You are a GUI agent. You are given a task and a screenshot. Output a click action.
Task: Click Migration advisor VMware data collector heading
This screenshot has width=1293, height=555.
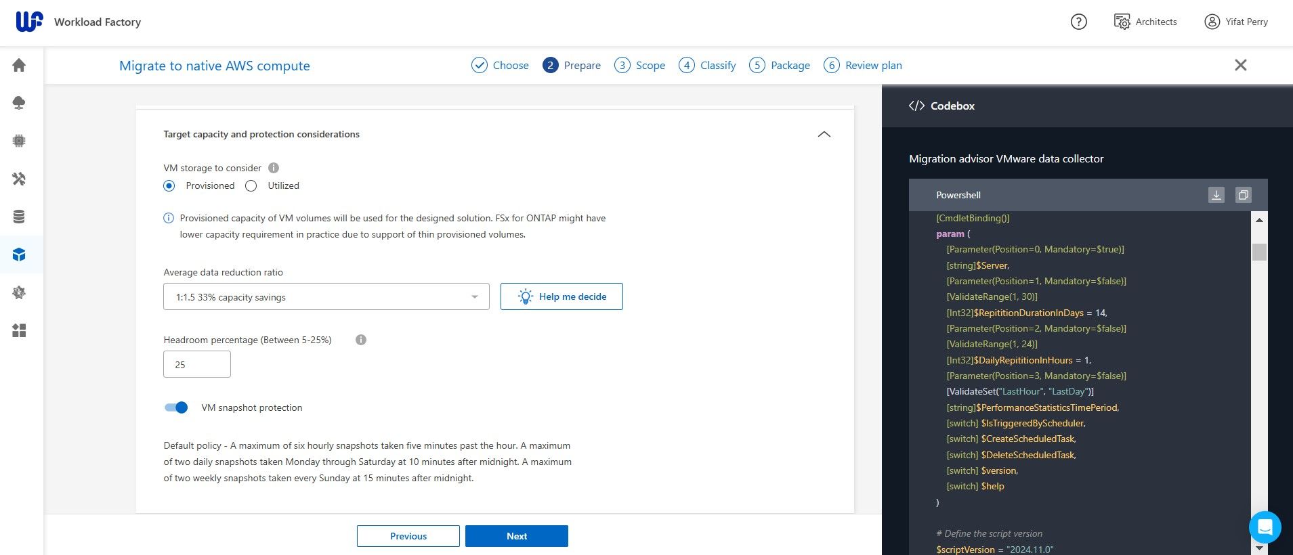tap(1006, 158)
